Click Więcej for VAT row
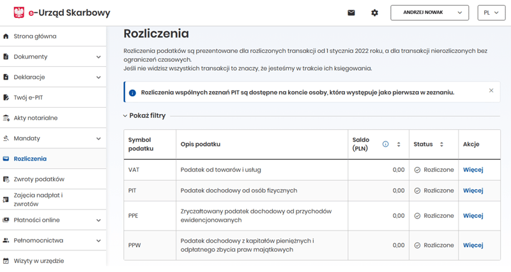The width and height of the screenshot is (511, 272). click(473, 169)
